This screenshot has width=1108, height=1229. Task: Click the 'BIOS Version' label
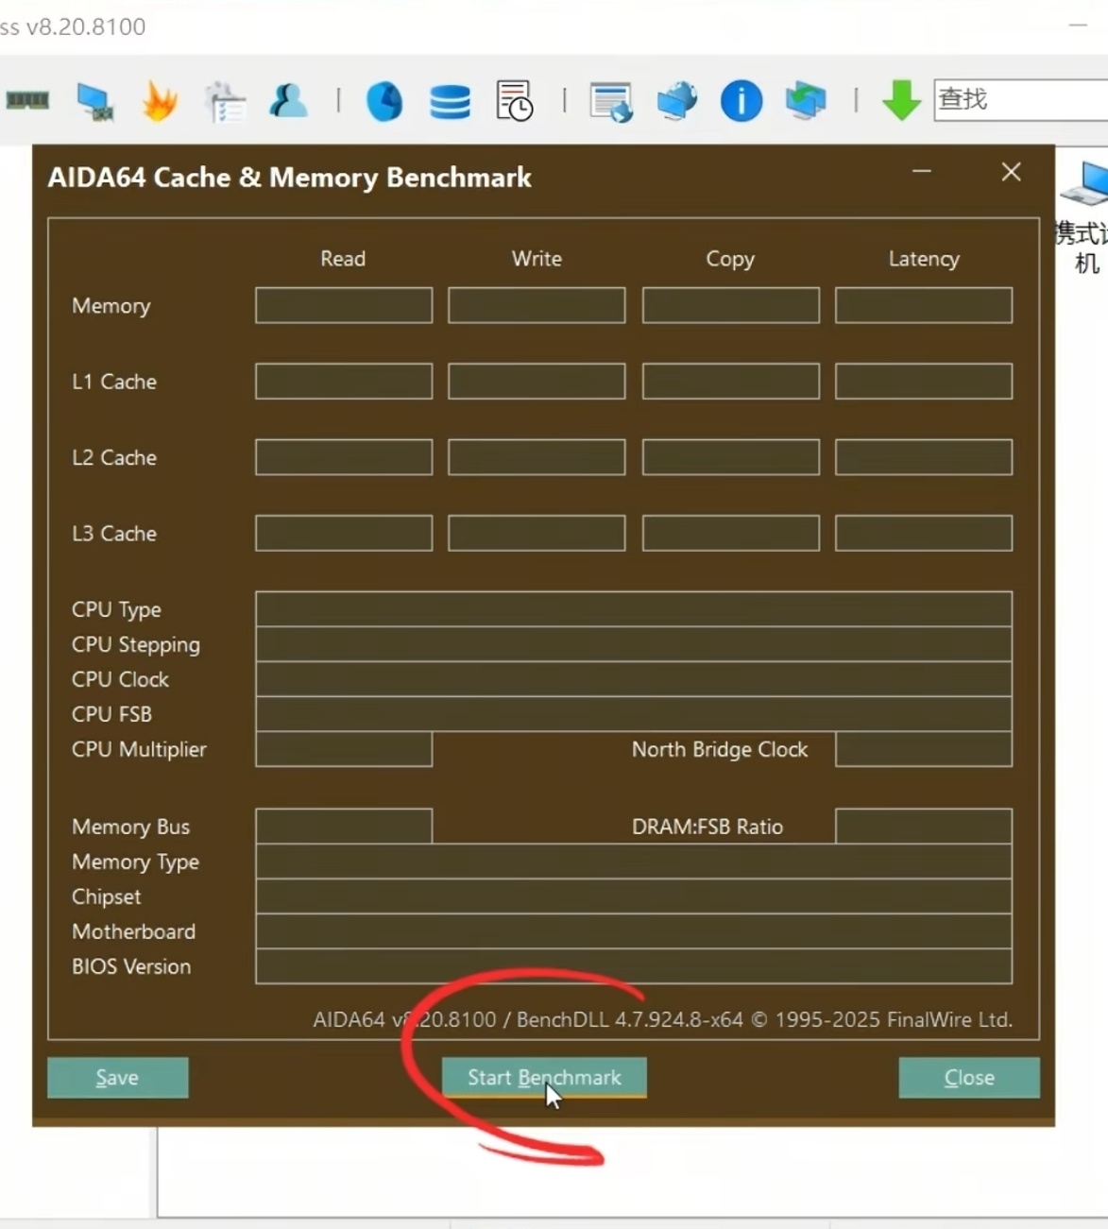click(131, 966)
